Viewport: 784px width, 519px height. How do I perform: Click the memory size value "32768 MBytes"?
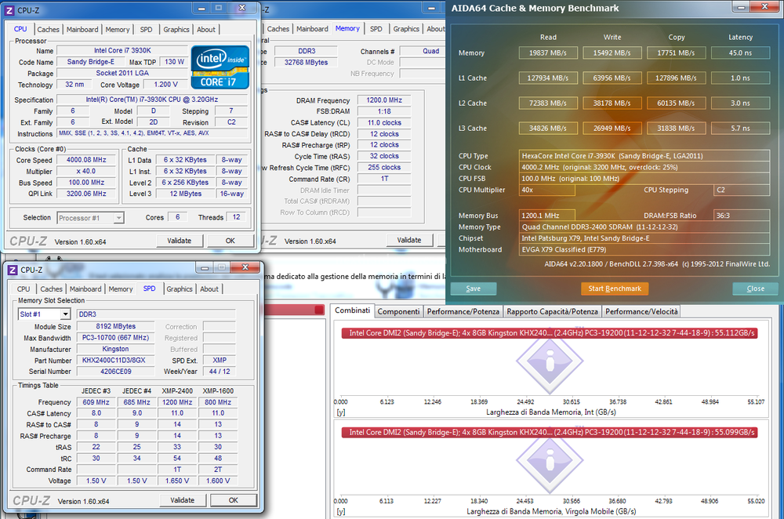[x=306, y=63]
